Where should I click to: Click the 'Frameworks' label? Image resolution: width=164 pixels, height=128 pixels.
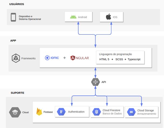(x=28, y=58)
